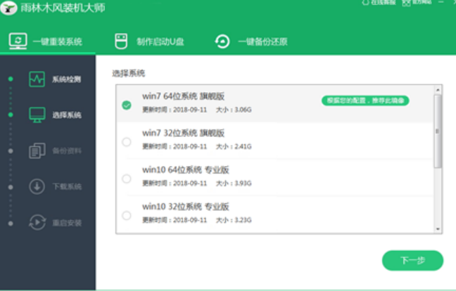Click the size text 大小：2.41G
Screen dimensions: 456x291
click(234, 146)
